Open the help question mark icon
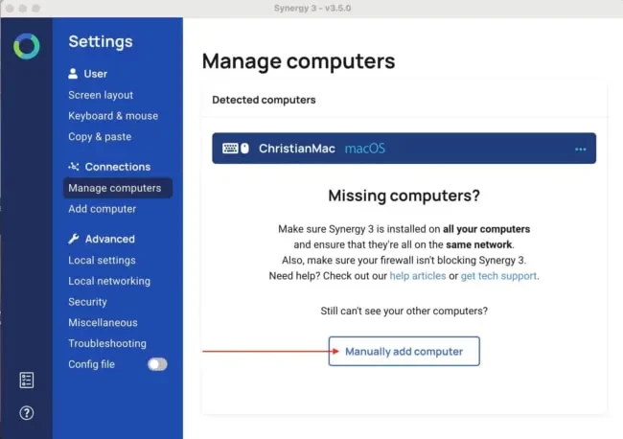This screenshot has width=623, height=439. pos(27,413)
